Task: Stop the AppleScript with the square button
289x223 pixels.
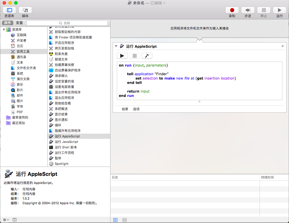Action: click(134, 56)
